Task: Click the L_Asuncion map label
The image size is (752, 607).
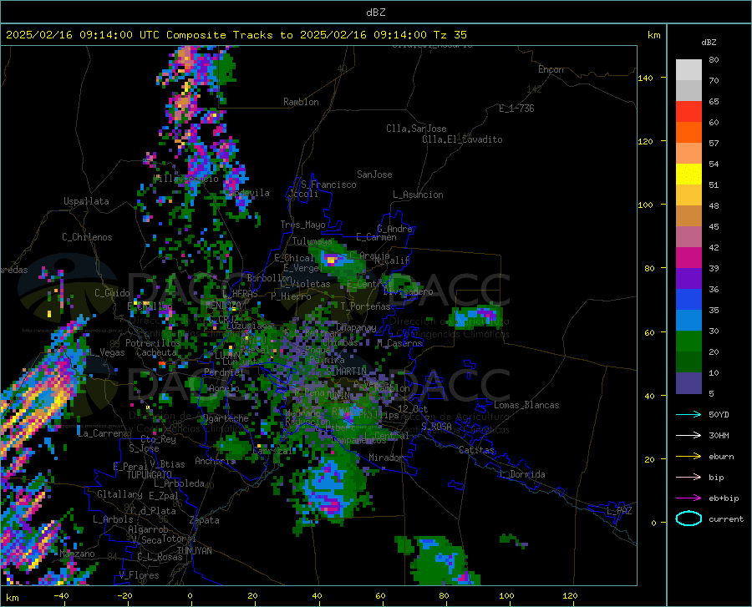Action: pyautogui.click(x=418, y=195)
